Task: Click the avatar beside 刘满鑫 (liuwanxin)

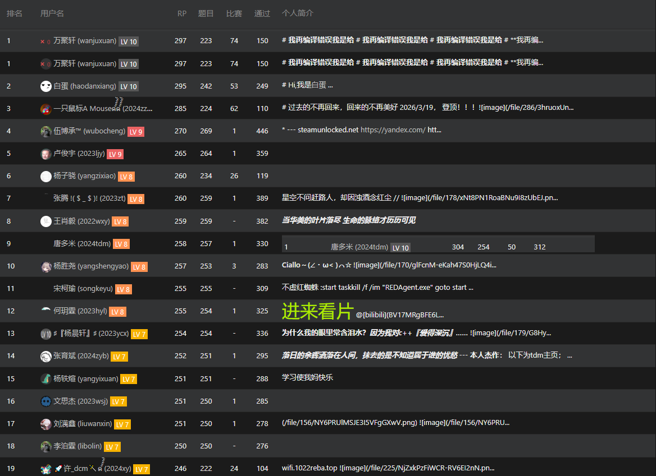Action: pos(45,424)
